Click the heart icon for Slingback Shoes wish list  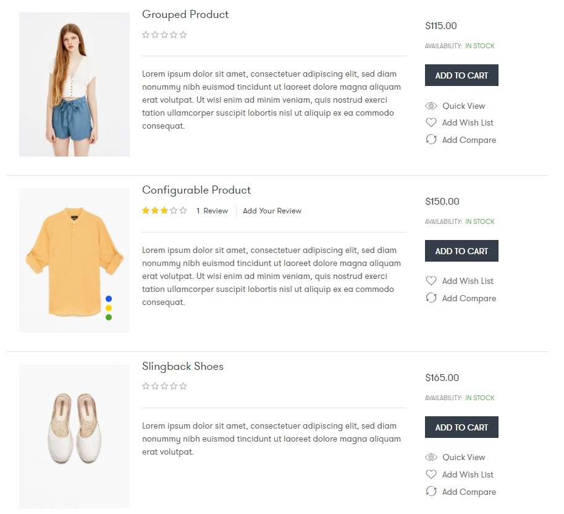point(431,474)
